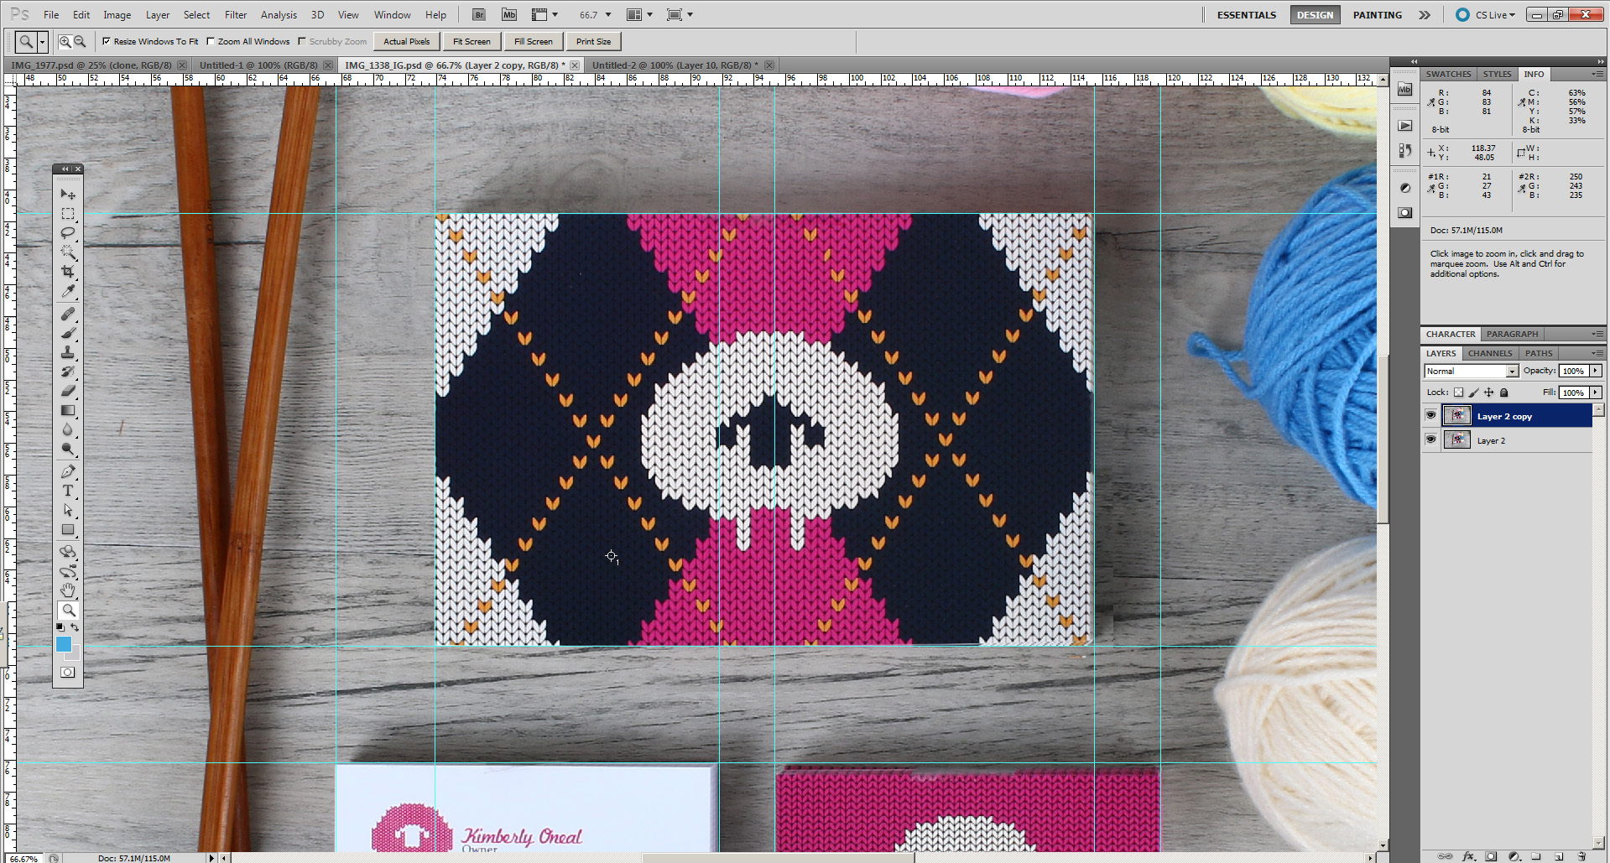Select the Clone Stamp tool
The width and height of the screenshot is (1610, 863).
tap(68, 353)
